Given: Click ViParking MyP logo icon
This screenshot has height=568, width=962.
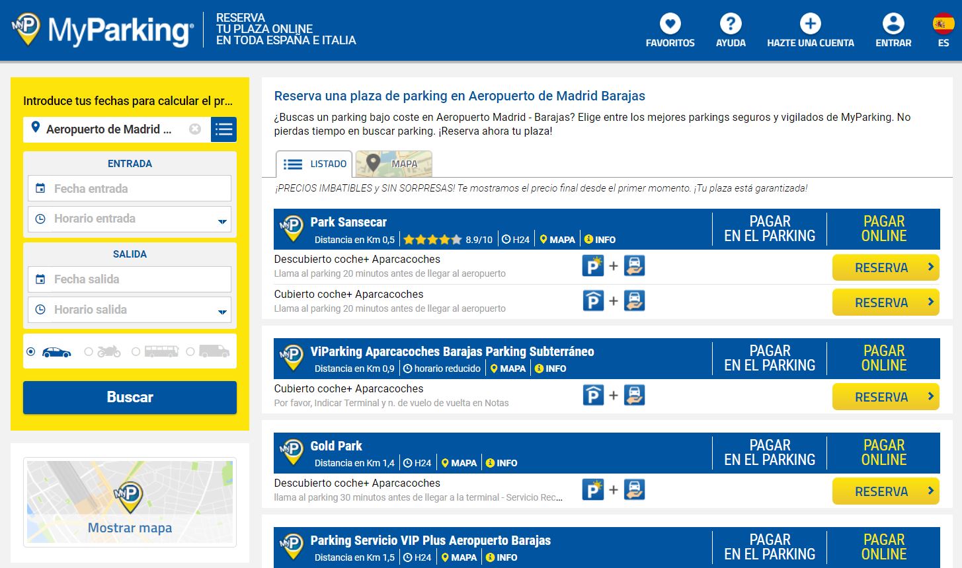Looking at the screenshot, I should [292, 358].
